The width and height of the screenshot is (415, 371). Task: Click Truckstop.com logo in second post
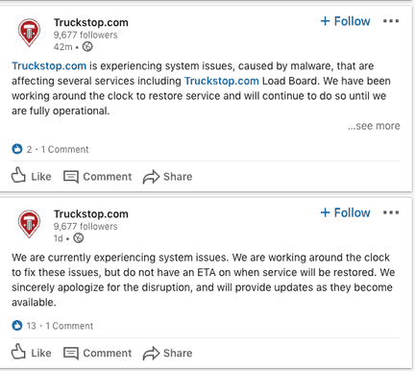[x=29, y=224]
